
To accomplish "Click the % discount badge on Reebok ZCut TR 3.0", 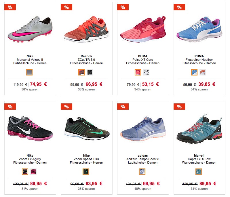I will point(66,7).
